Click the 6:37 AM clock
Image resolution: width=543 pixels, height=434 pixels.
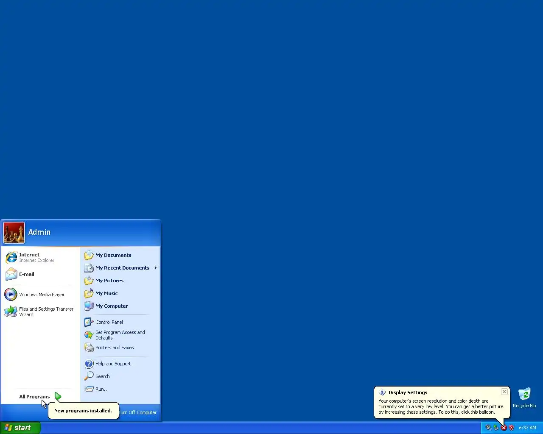click(527, 428)
